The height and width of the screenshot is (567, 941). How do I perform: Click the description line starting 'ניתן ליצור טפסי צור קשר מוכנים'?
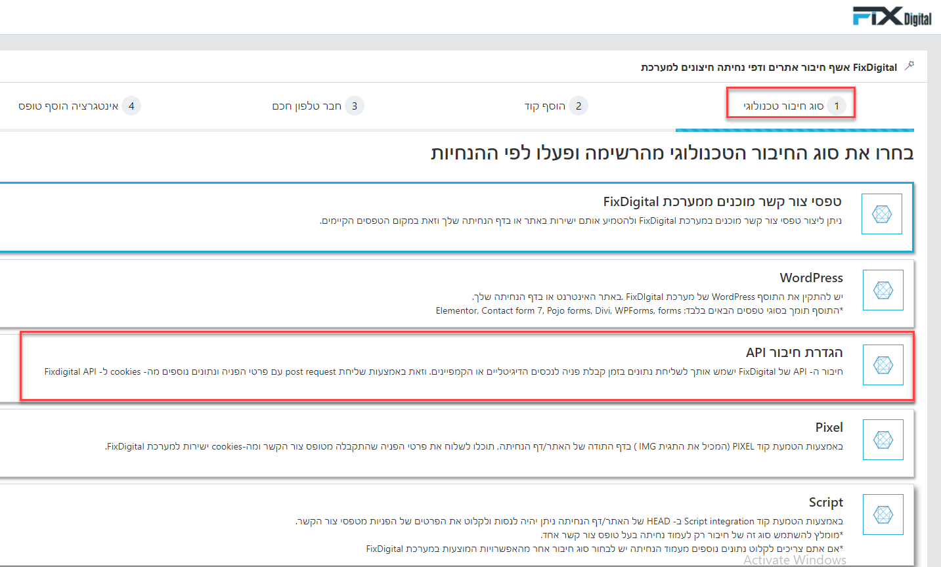tap(580, 220)
